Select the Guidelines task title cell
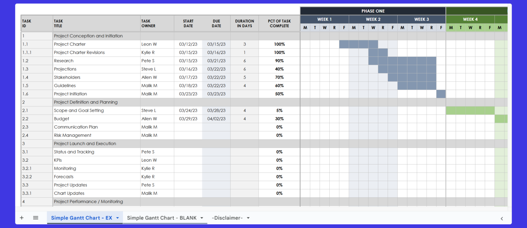 (96, 86)
